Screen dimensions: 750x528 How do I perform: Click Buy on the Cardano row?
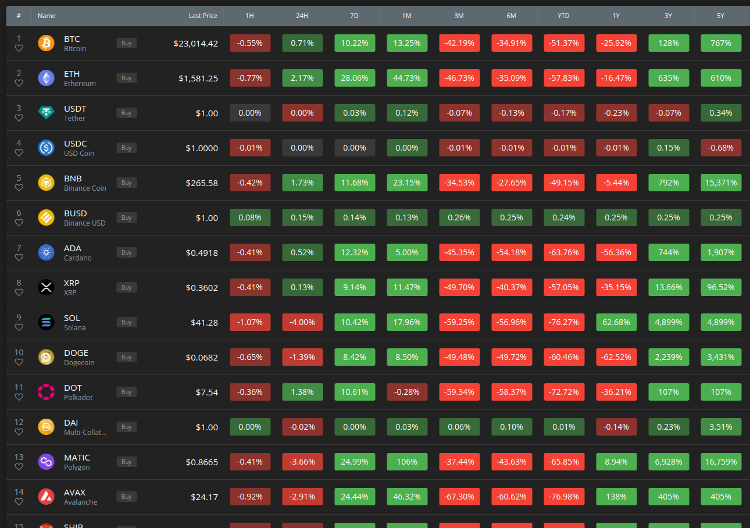pos(127,252)
